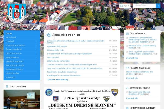Open Sportovně rekreační areál Vrchbělá link
This screenshot has width=164, height=109.
click(75, 68)
